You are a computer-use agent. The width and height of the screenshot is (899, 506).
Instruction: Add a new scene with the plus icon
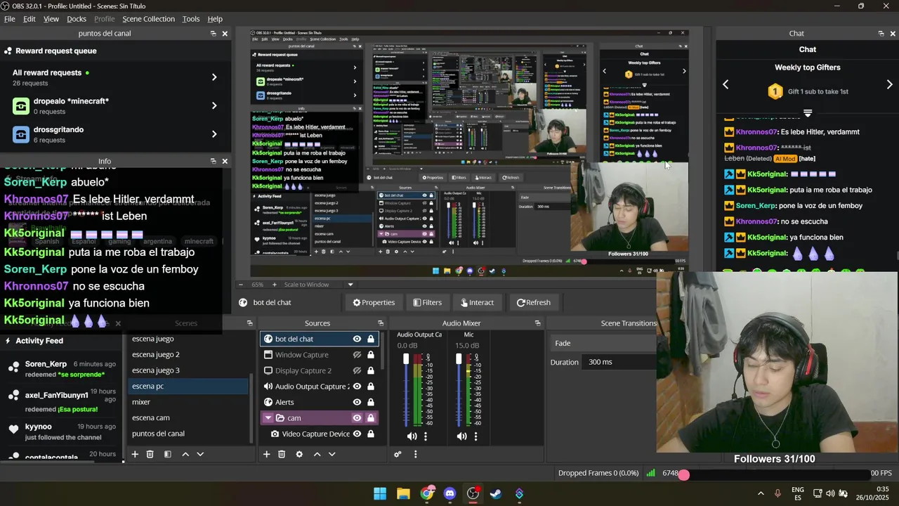[135, 454]
